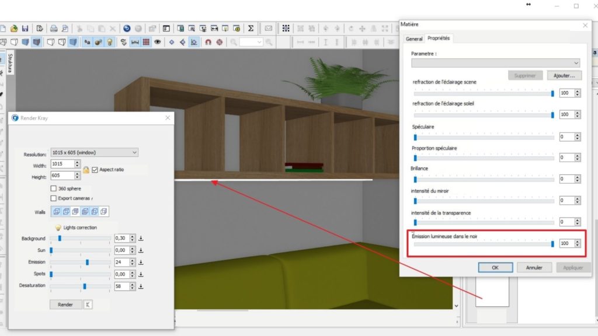This screenshot has width=598, height=336.
Task: Open the zoom level dropdown in toolbar
Action: coord(251,42)
